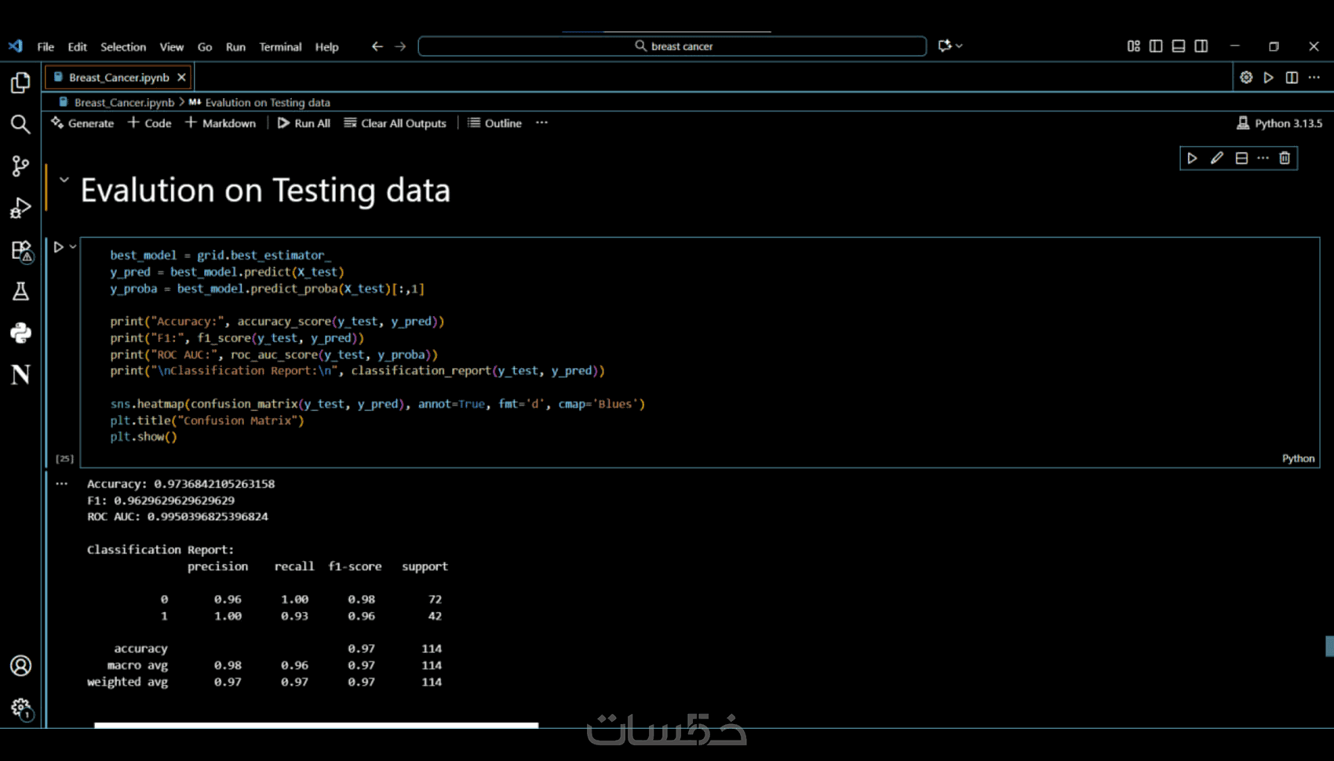Open the Terminal menu
Screen dimensions: 1334x761
click(x=280, y=46)
